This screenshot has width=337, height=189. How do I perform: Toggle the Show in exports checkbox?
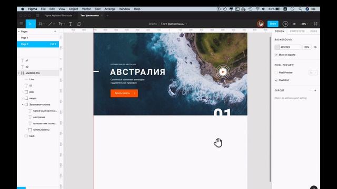[x=276, y=55]
